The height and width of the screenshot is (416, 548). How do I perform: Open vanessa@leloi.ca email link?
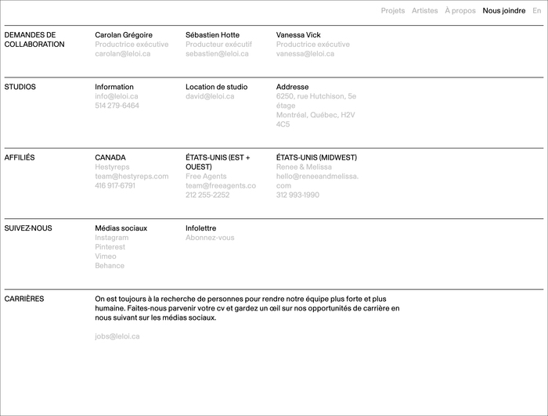(x=305, y=54)
